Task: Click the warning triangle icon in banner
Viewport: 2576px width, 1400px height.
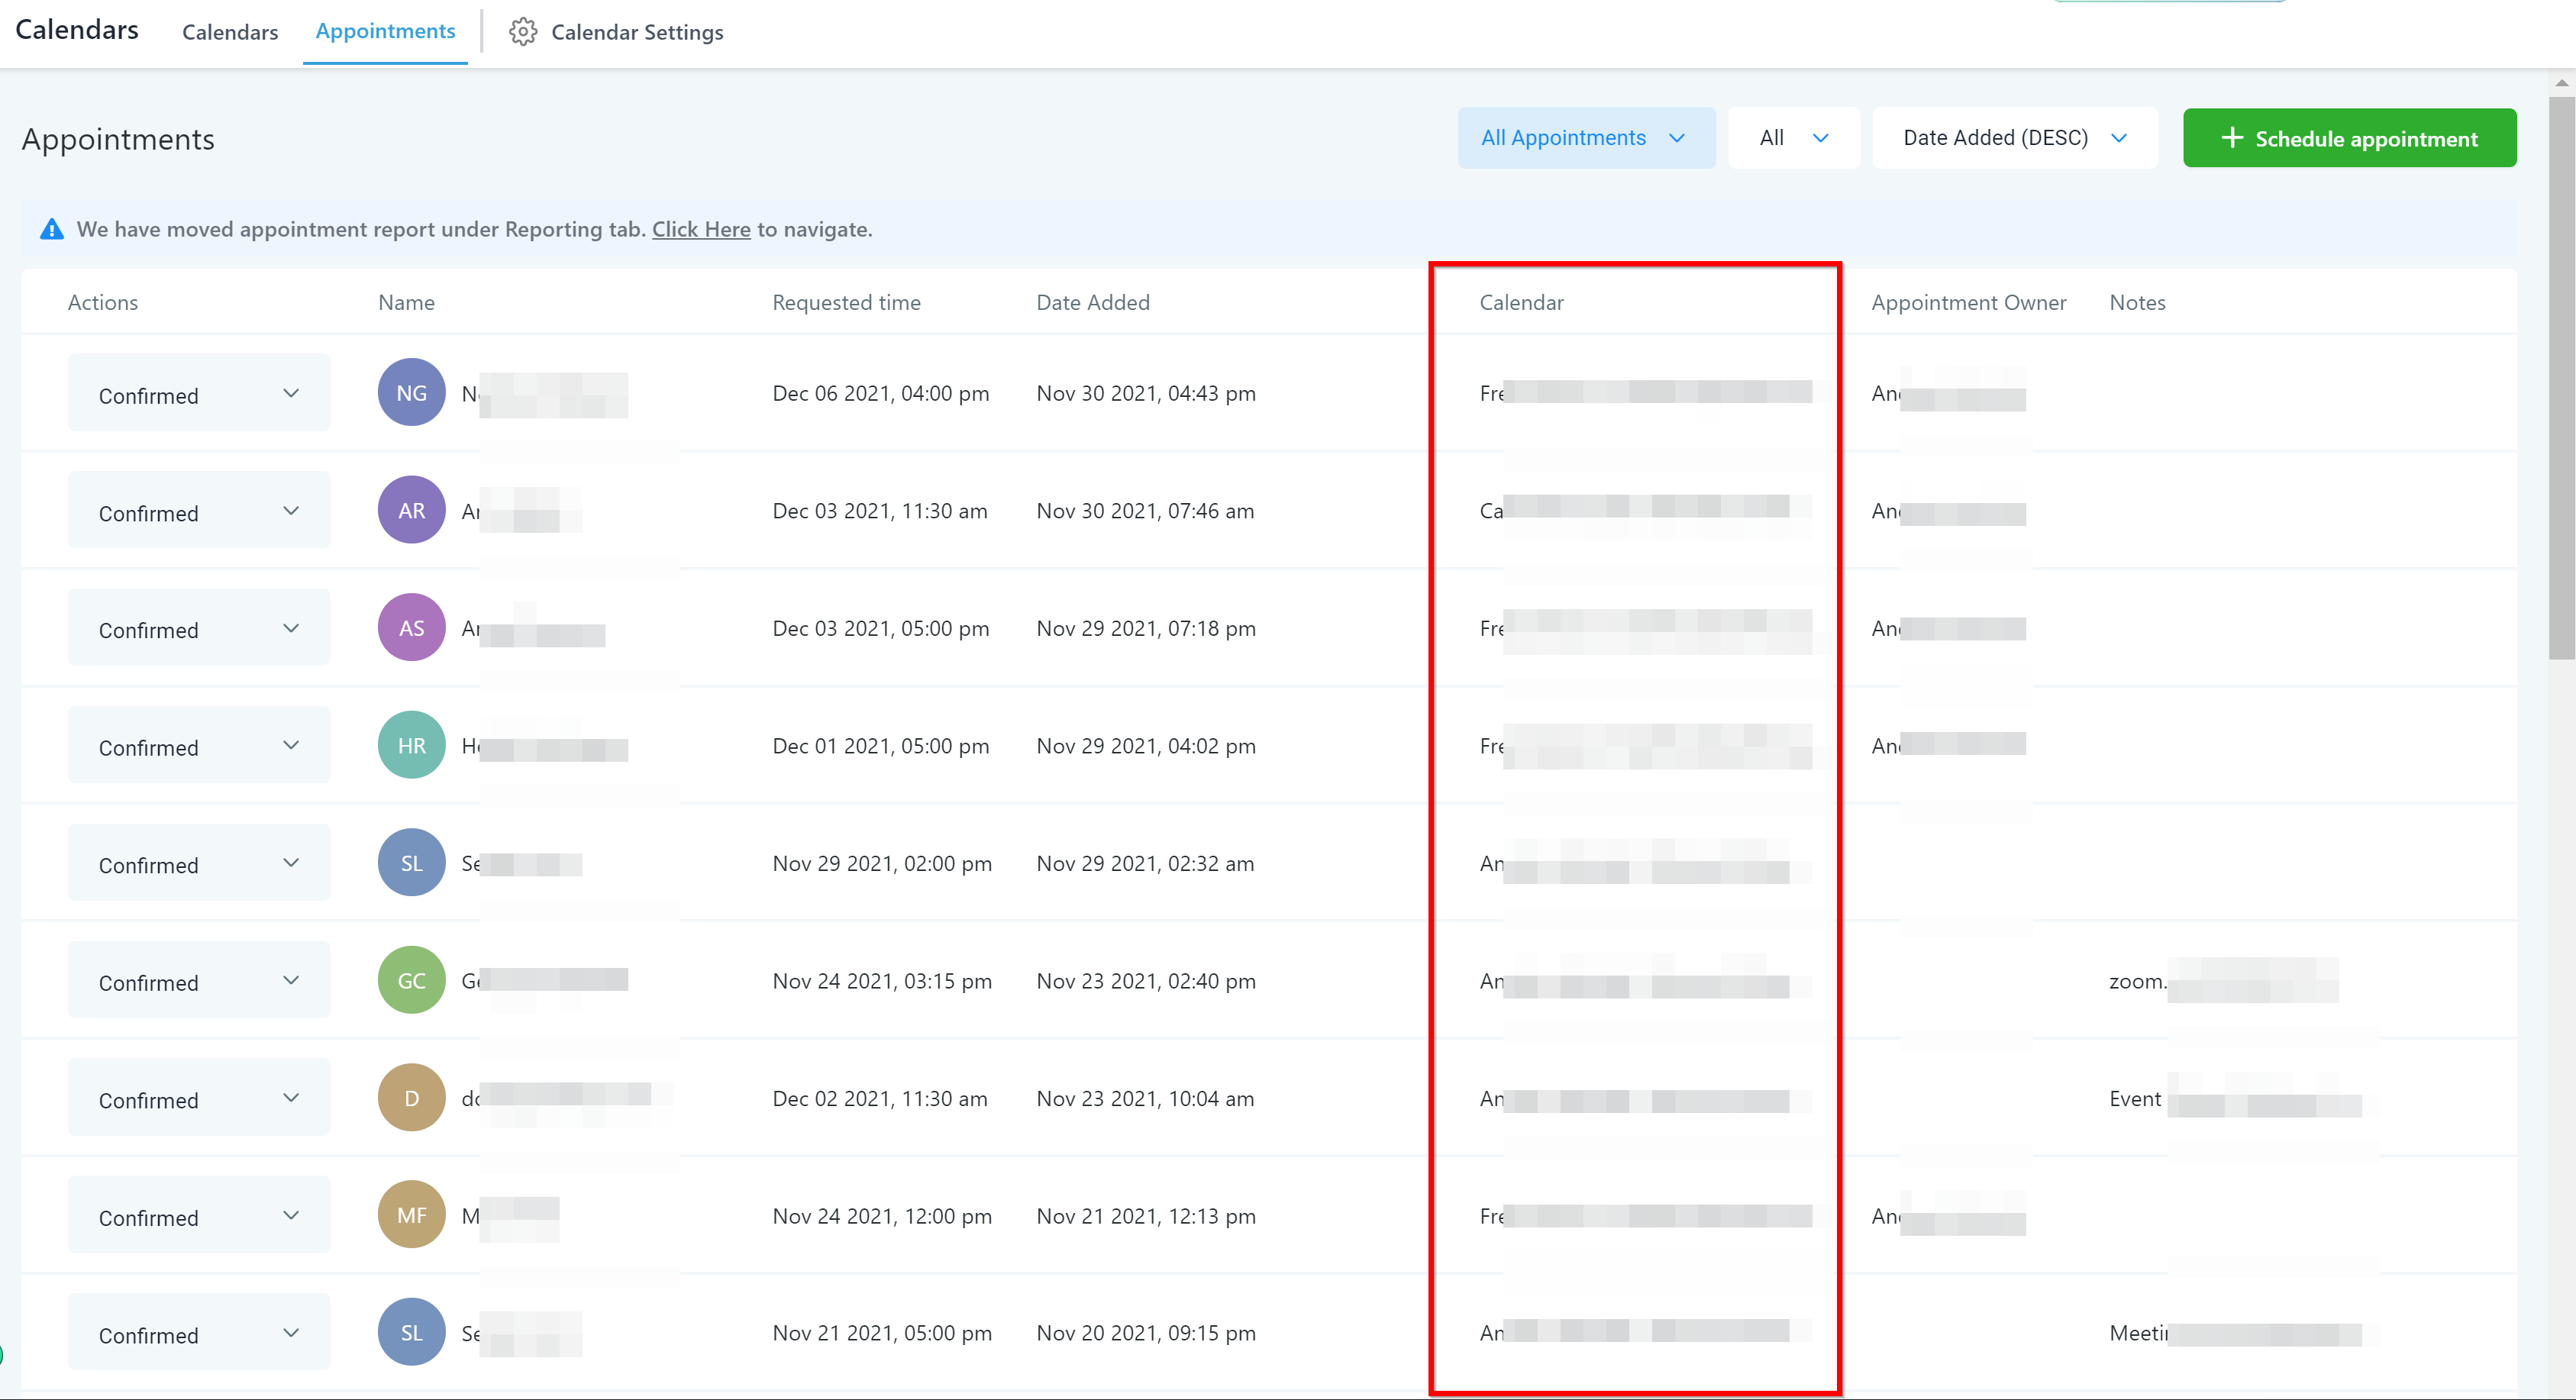Action: pos(51,230)
